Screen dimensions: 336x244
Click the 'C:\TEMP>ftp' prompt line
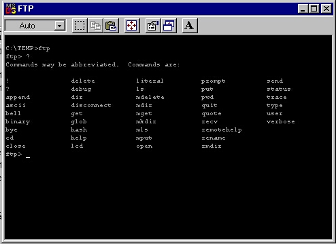tap(28, 48)
